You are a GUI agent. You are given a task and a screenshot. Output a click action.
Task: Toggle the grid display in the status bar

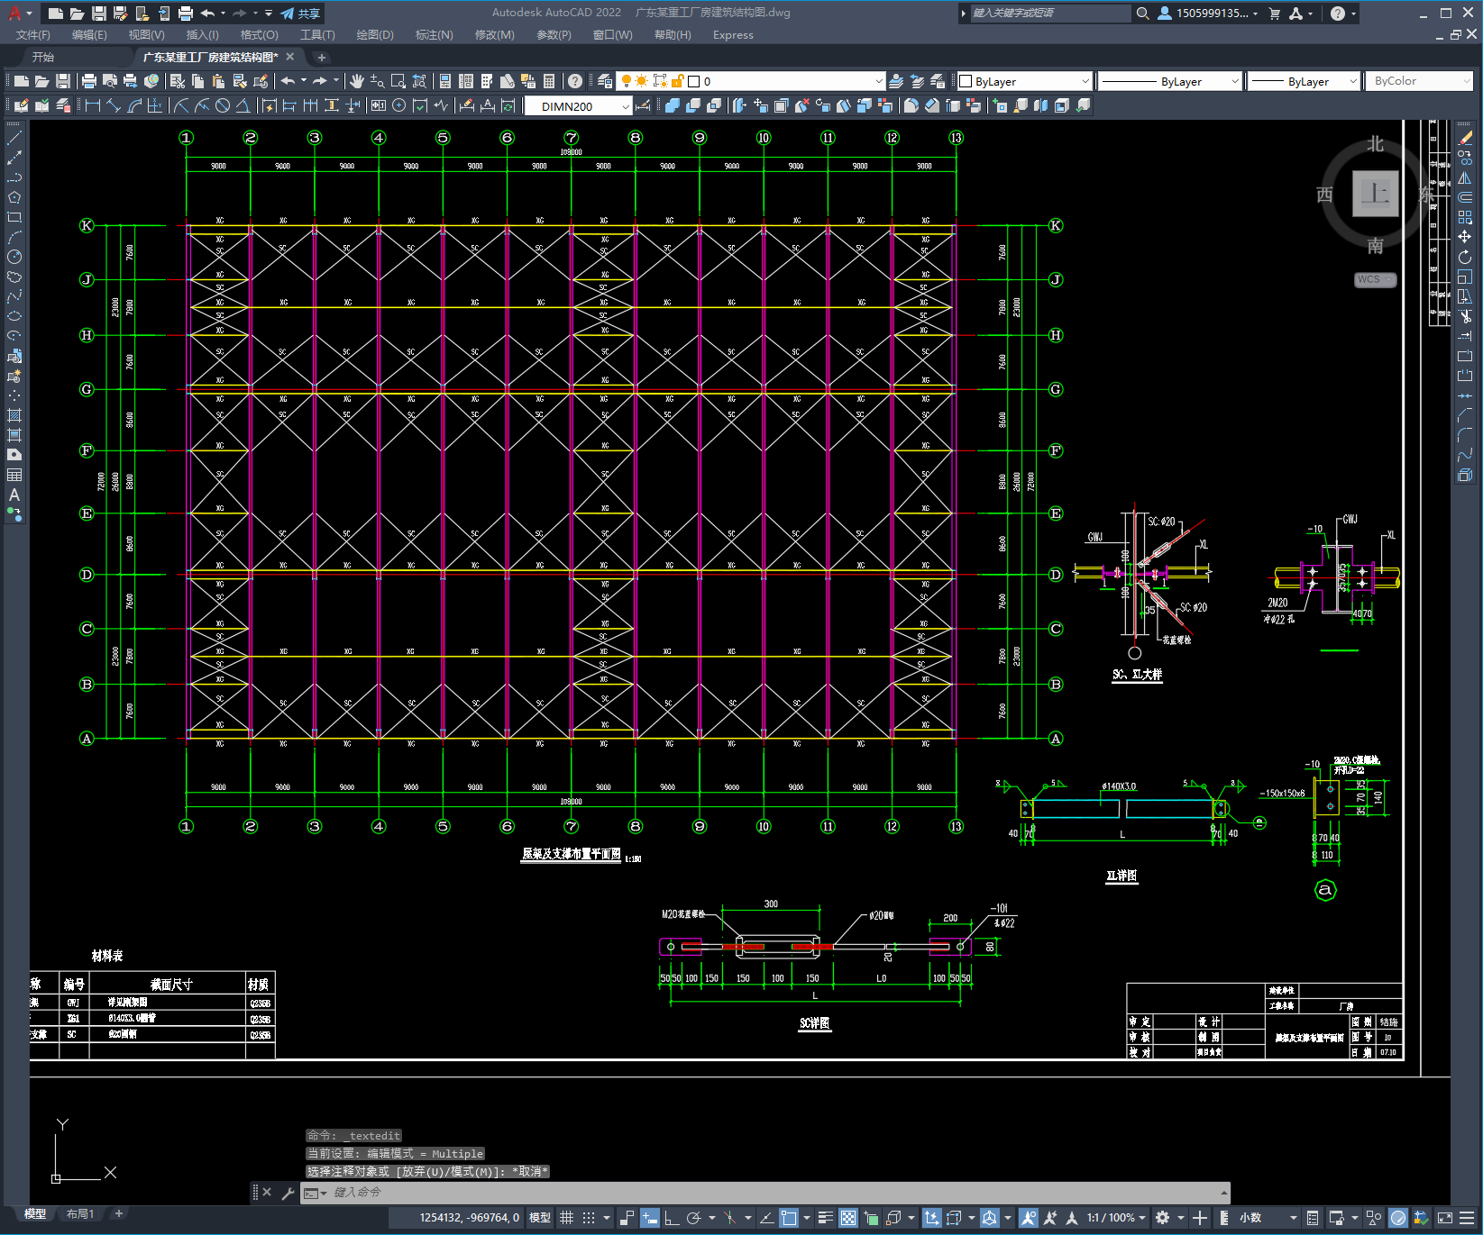(567, 1218)
